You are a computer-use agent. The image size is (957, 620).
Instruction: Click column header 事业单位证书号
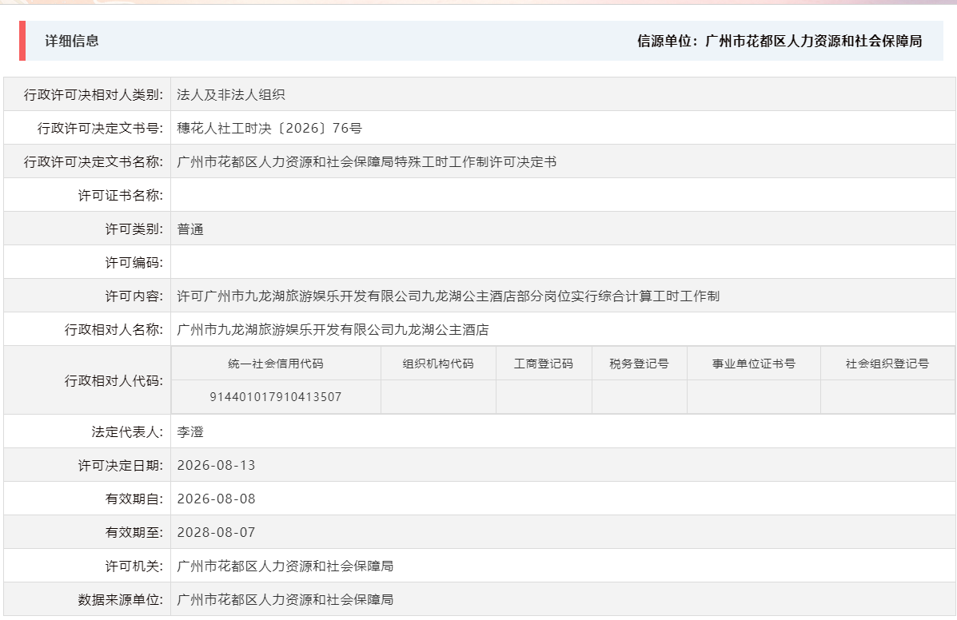click(x=754, y=364)
